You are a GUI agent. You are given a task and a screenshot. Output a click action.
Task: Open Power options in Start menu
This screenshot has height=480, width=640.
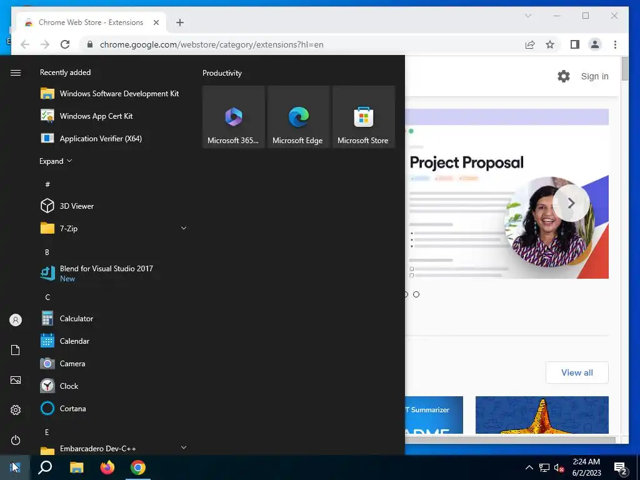point(16,440)
